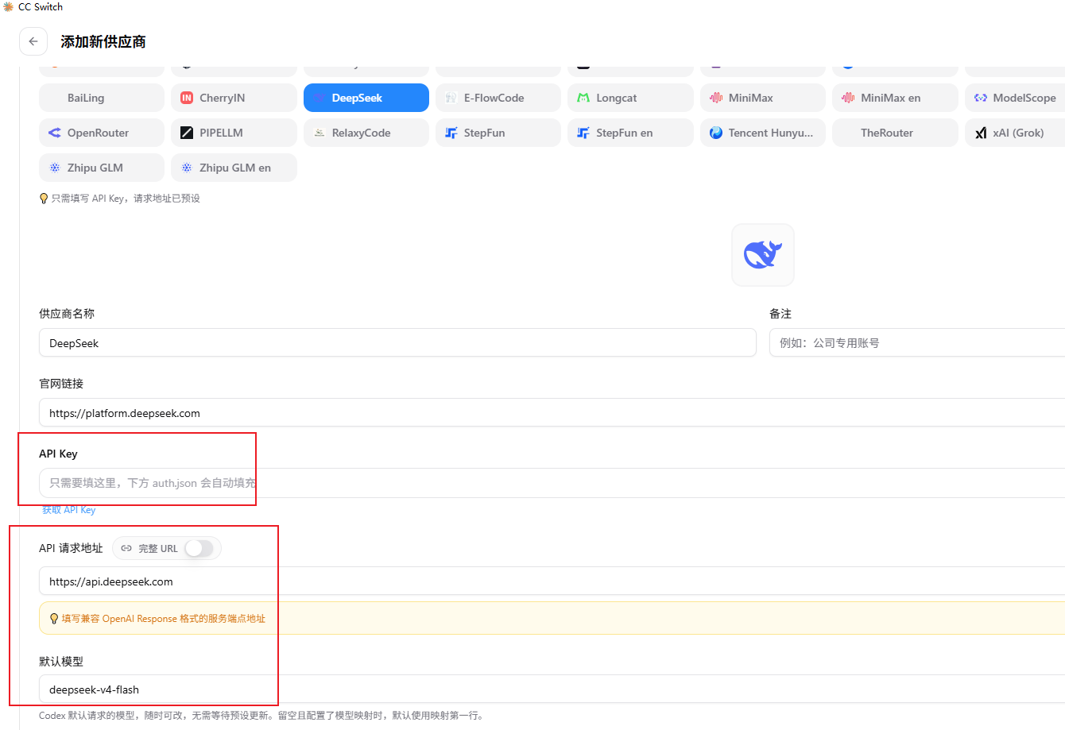Click the StepFun preset's blue logo icon
Image resolution: width=1065 pixels, height=730 pixels.
(x=451, y=133)
